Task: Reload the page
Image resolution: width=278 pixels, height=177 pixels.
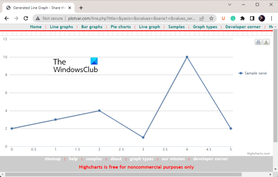Action: coord(26,18)
